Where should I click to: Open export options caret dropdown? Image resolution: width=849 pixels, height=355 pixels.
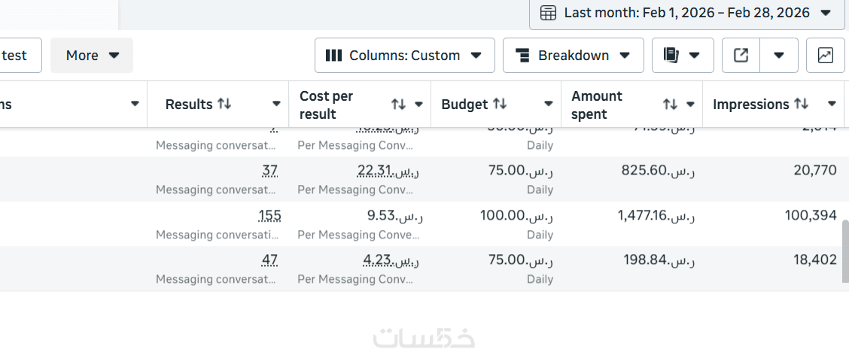tap(779, 56)
